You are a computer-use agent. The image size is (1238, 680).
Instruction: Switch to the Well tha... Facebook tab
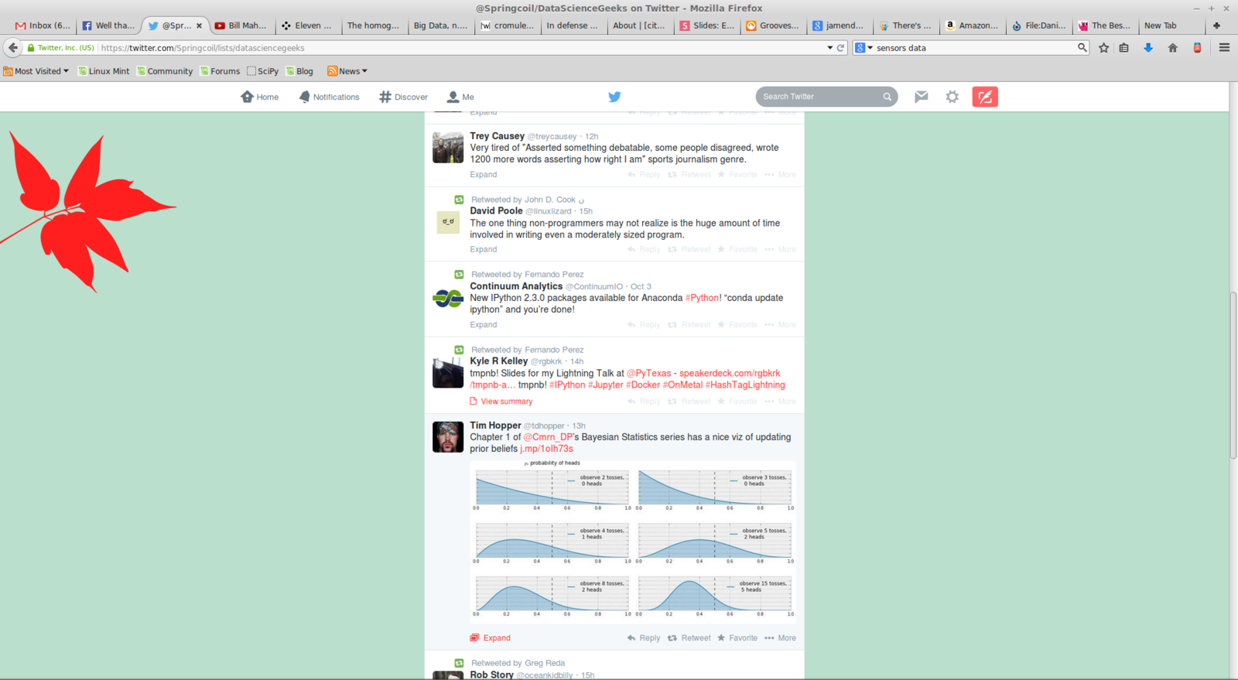(108, 26)
